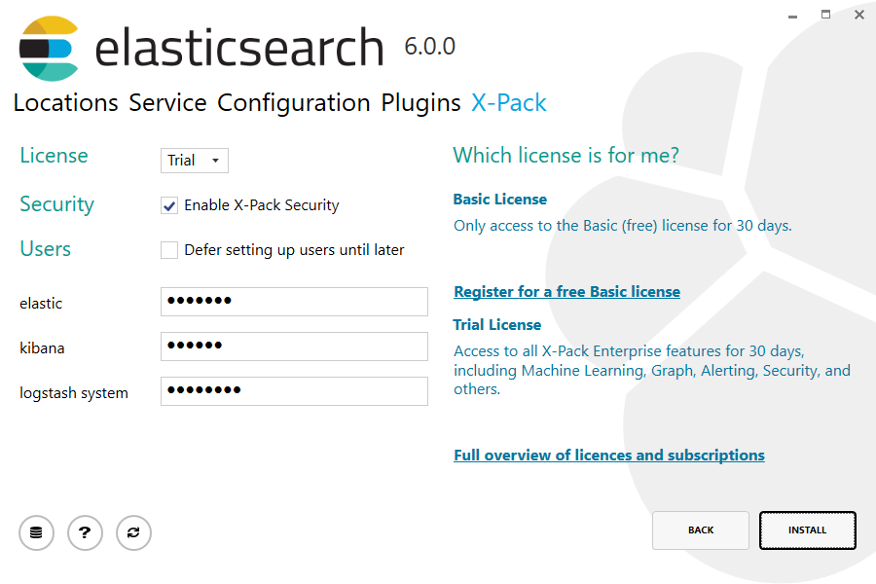This screenshot has height=584, width=876.
Task: Disable the Enable X-Pack Security checkbox
Action: pyautogui.click(x=169, y=205)
